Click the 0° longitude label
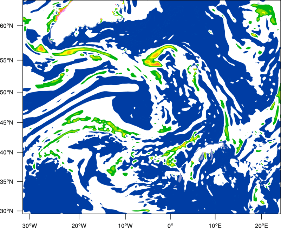 coord(170,226)
